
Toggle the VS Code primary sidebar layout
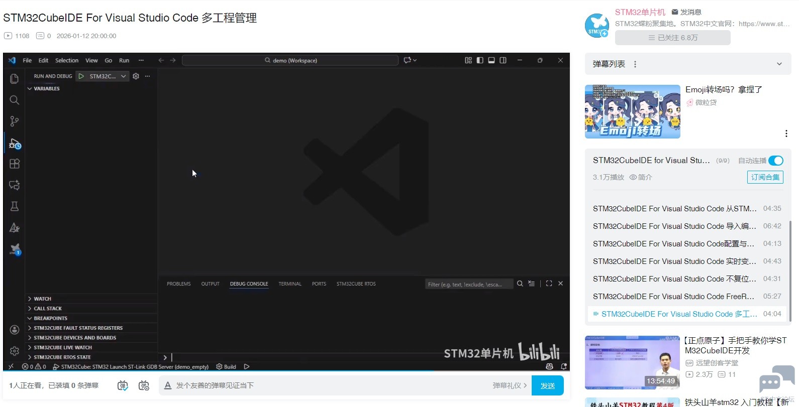[x=480, y=60]
